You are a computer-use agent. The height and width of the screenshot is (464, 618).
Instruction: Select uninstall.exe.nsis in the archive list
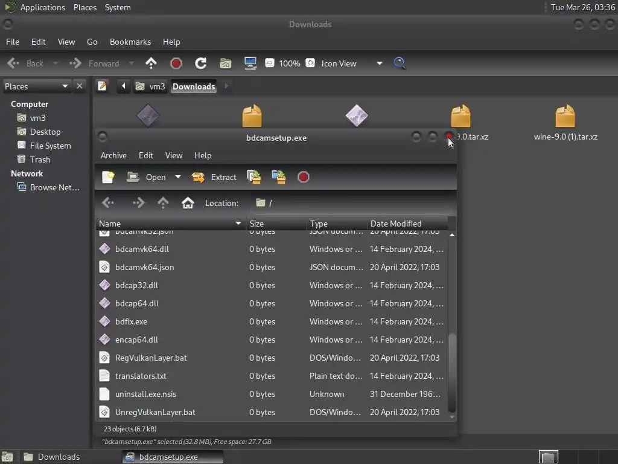[272, 394]
